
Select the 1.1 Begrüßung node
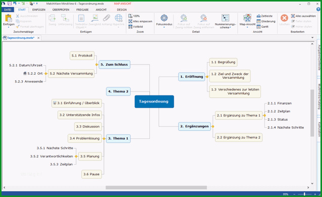pos(223,62)
